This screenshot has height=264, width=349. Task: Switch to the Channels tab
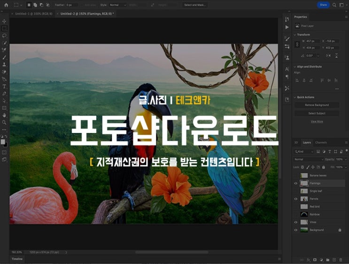[x=321, y=142]
